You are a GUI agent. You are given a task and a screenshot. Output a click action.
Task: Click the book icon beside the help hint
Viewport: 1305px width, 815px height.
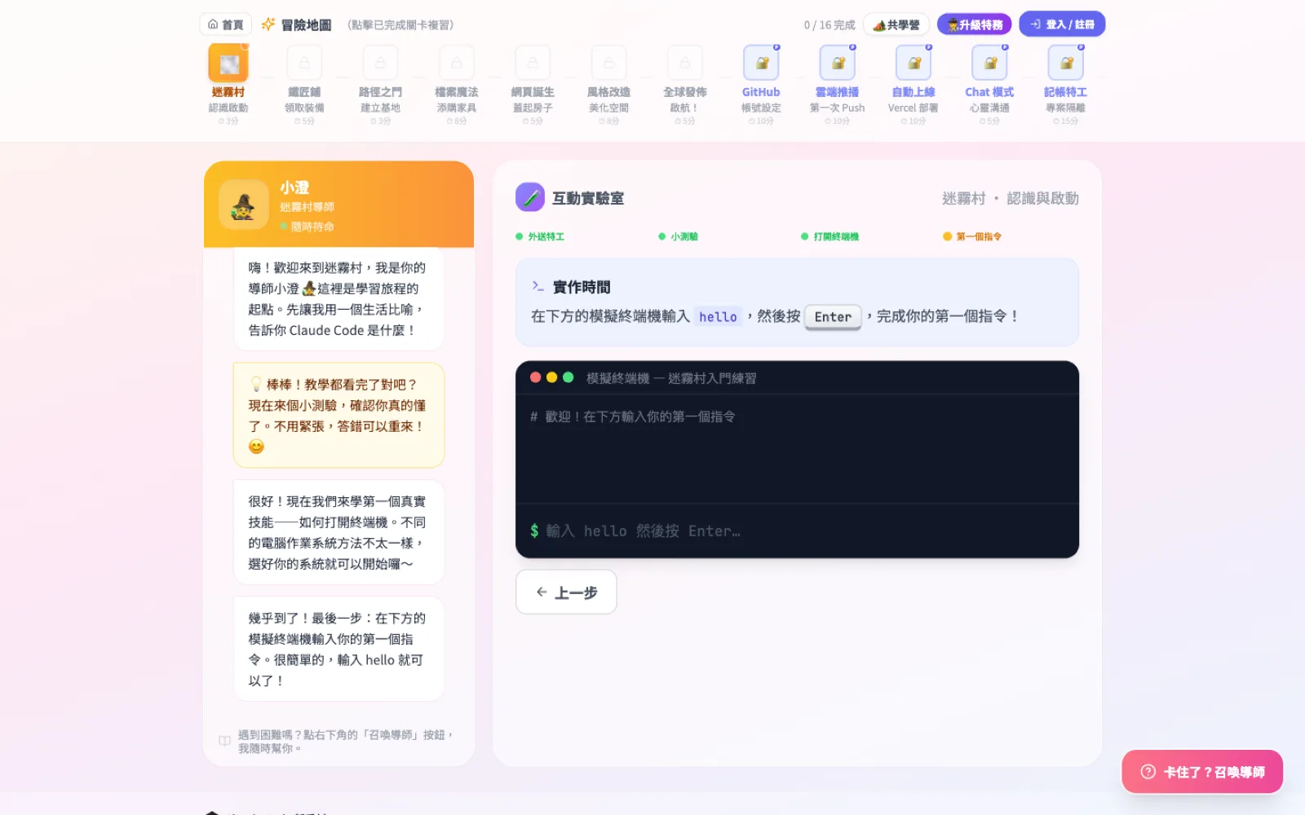pos(224,741)
